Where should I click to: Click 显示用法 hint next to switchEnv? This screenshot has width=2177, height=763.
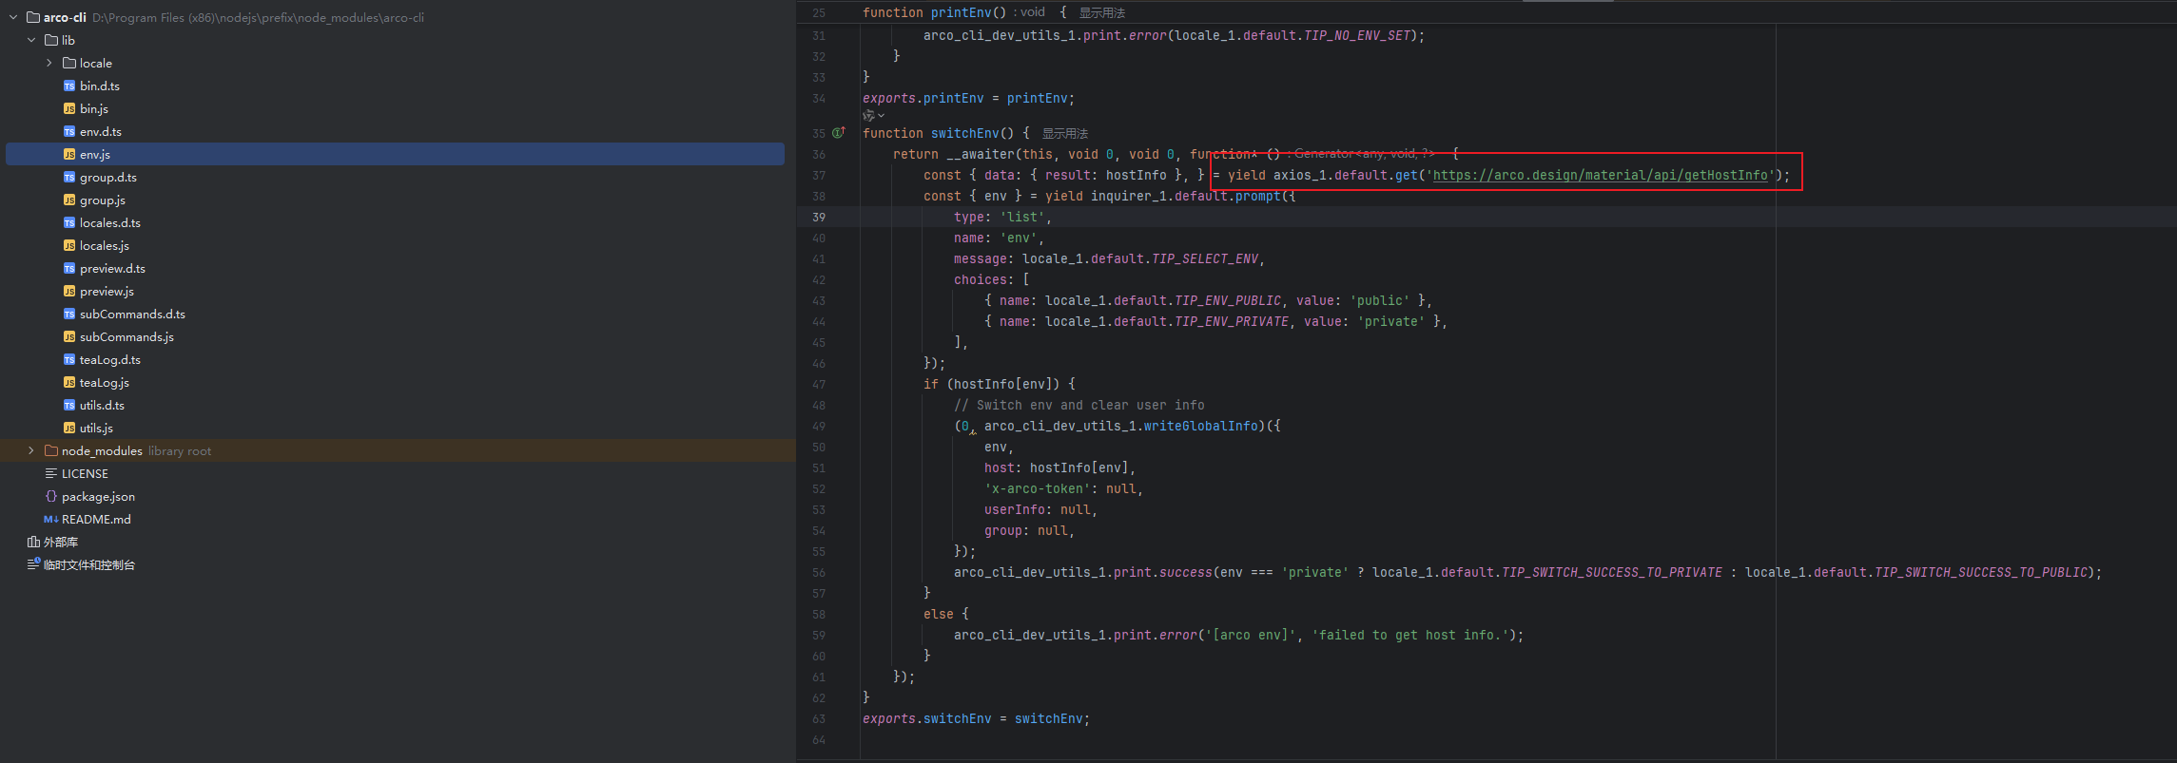[1064, 134]
